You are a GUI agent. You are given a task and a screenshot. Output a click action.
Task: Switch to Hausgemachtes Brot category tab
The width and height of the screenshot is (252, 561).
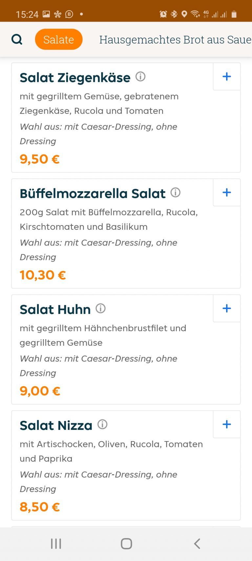tap(175, 39)
